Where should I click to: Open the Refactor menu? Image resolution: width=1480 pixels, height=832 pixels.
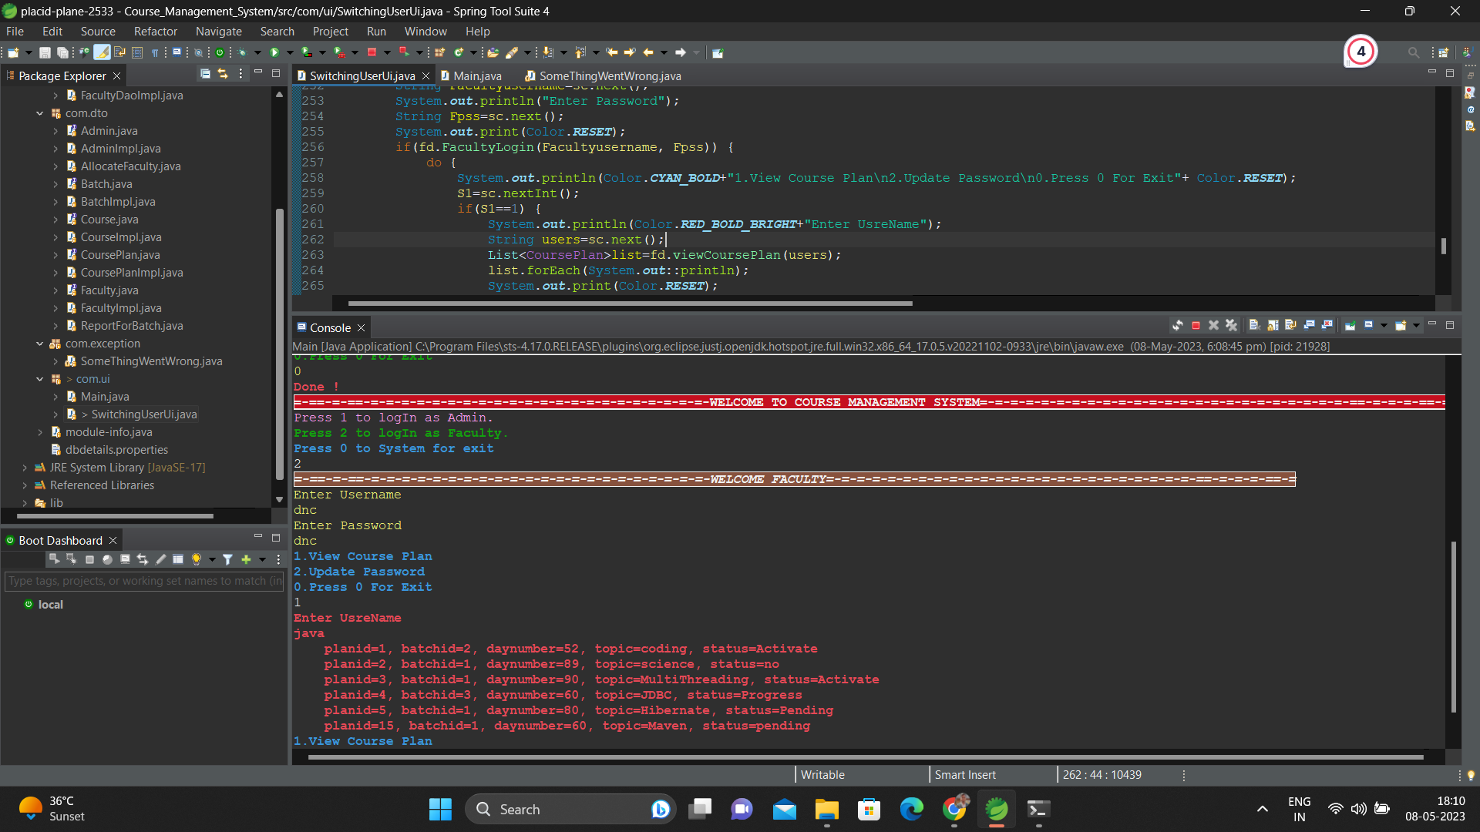click(x=155, y=32)
